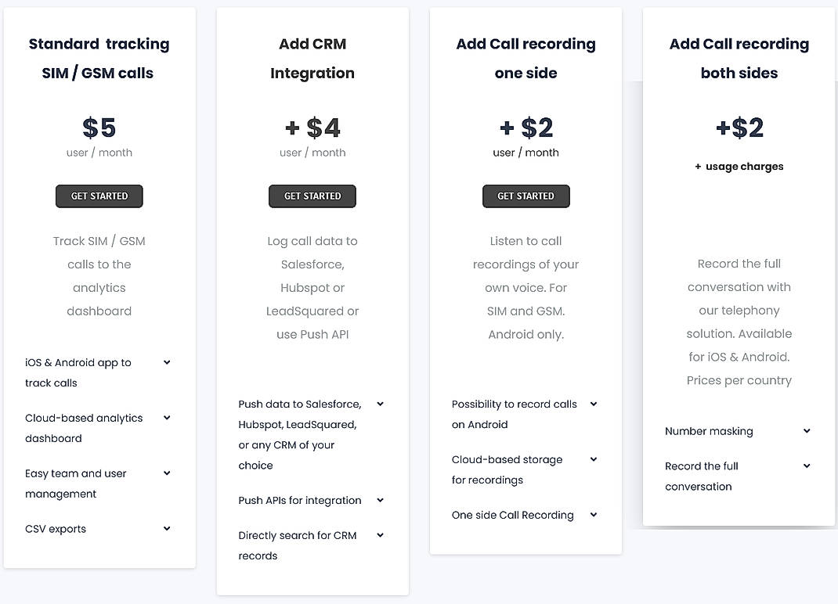The height and width of the screenshot is (604, 838).
Task: Click GET STARTED under Standard tracking plan
Action: (99, 196)
